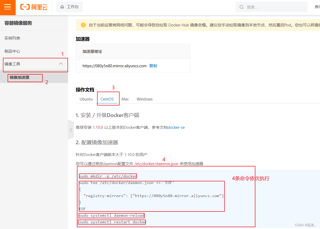Screen dimensions: 320x229
Task: Click the yellow warning notice icon
Action: [83, 25]
